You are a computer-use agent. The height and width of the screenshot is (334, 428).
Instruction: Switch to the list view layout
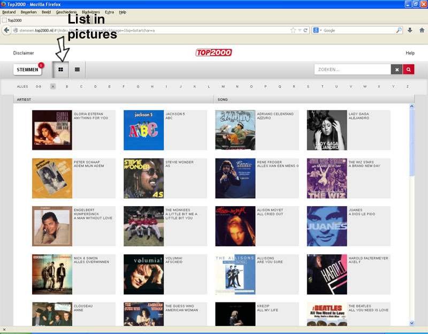pyautogui.click(x=77, y=70)
